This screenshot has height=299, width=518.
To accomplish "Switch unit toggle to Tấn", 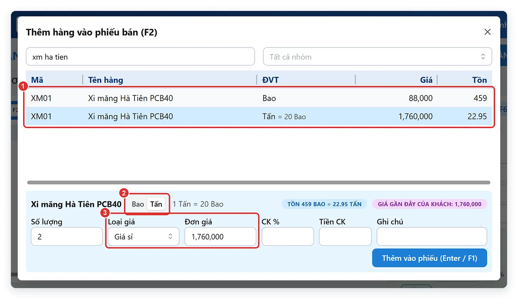I will [156, 204].
